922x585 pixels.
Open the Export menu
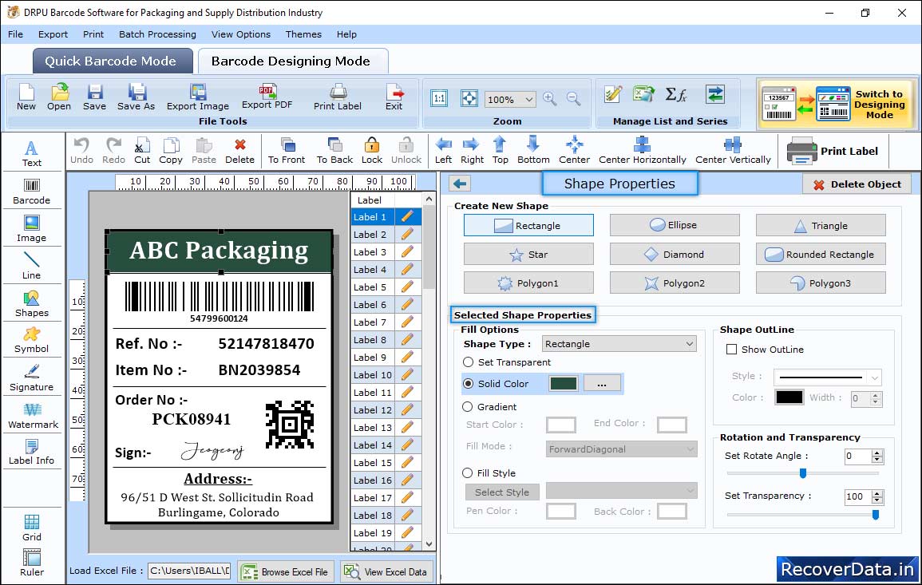(53, 34)
